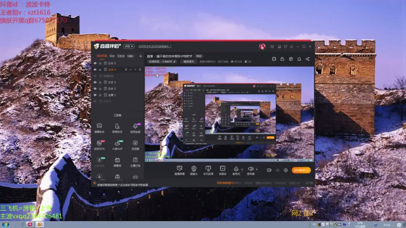Add a 摄像头 webcam source

193,170
